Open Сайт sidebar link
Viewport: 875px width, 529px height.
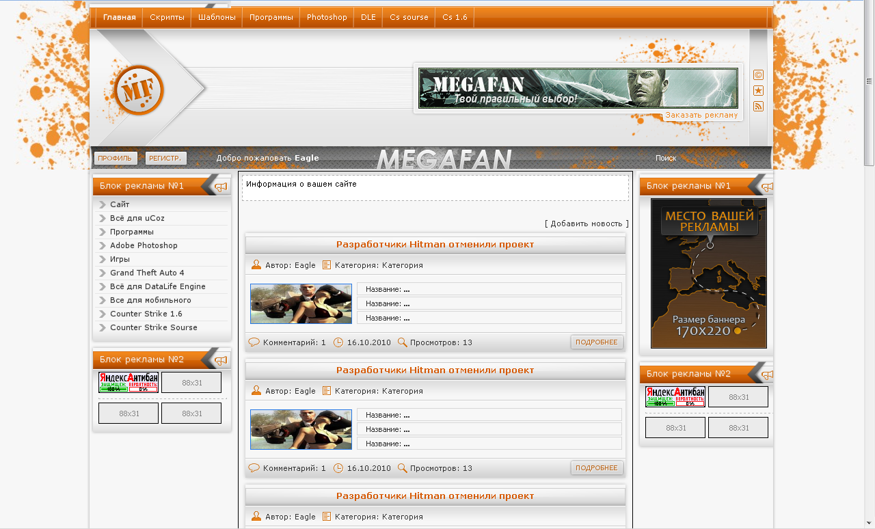[x=120, y=204]
